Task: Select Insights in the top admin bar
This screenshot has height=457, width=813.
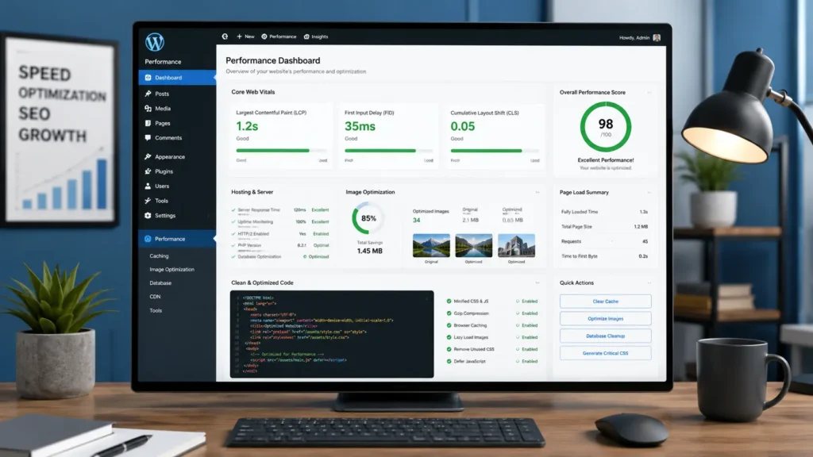Action: [319, 36]
